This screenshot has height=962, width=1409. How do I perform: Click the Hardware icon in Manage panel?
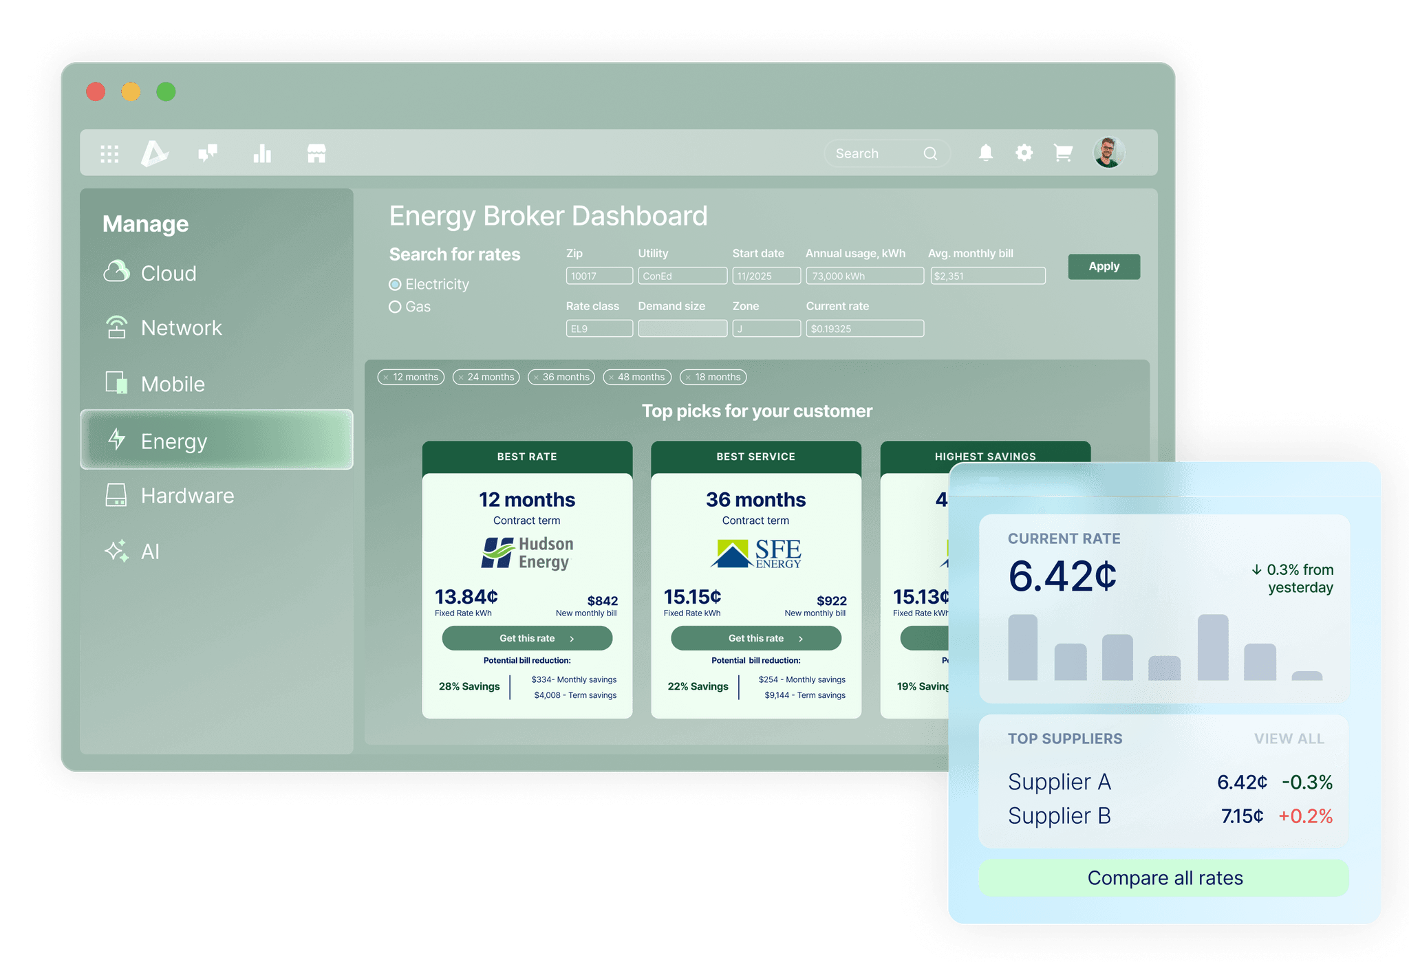(x=117, y=495)
